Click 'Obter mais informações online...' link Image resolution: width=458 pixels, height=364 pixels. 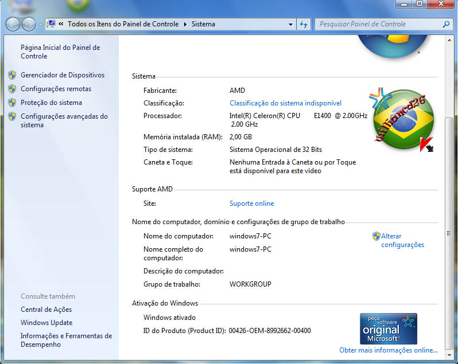pyautogui.click(x=389, y=350)
